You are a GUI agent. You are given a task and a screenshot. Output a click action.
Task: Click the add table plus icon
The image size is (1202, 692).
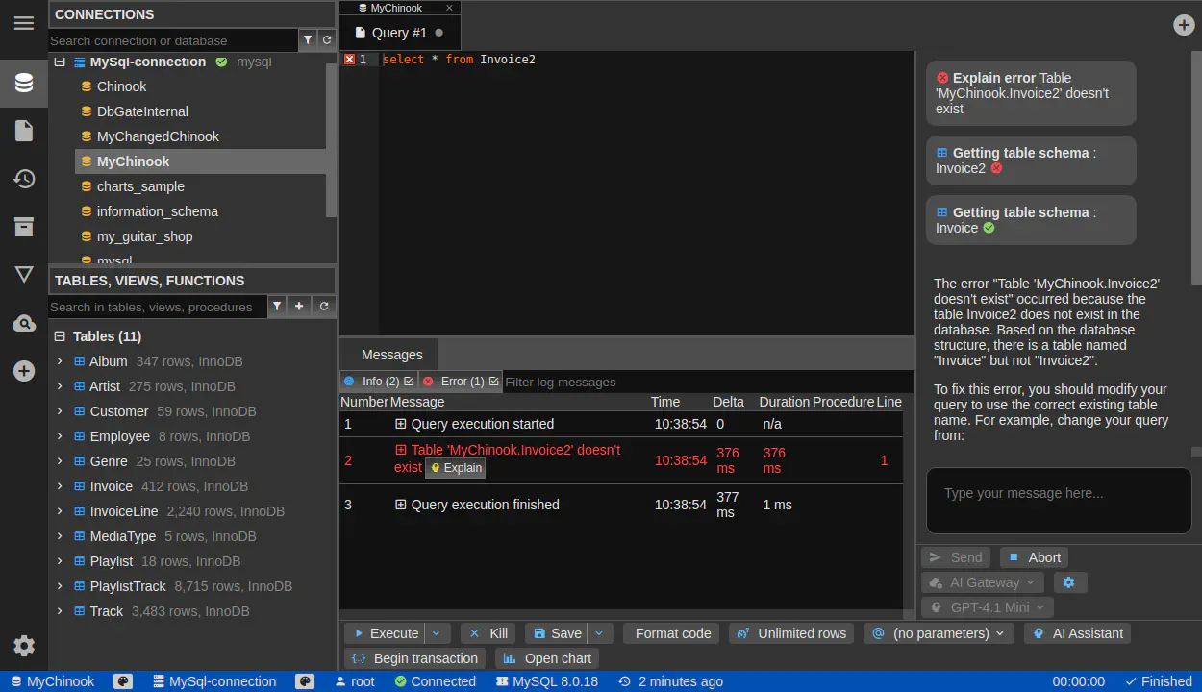[x=300, y=307]
